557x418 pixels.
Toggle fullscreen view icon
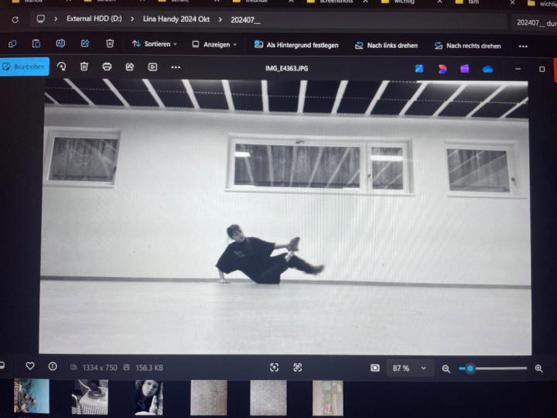click(x=298, y=368)
